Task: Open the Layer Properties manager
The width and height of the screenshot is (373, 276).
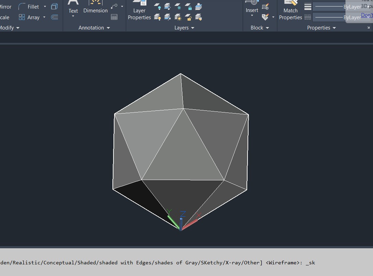Action: pos(139,11)
